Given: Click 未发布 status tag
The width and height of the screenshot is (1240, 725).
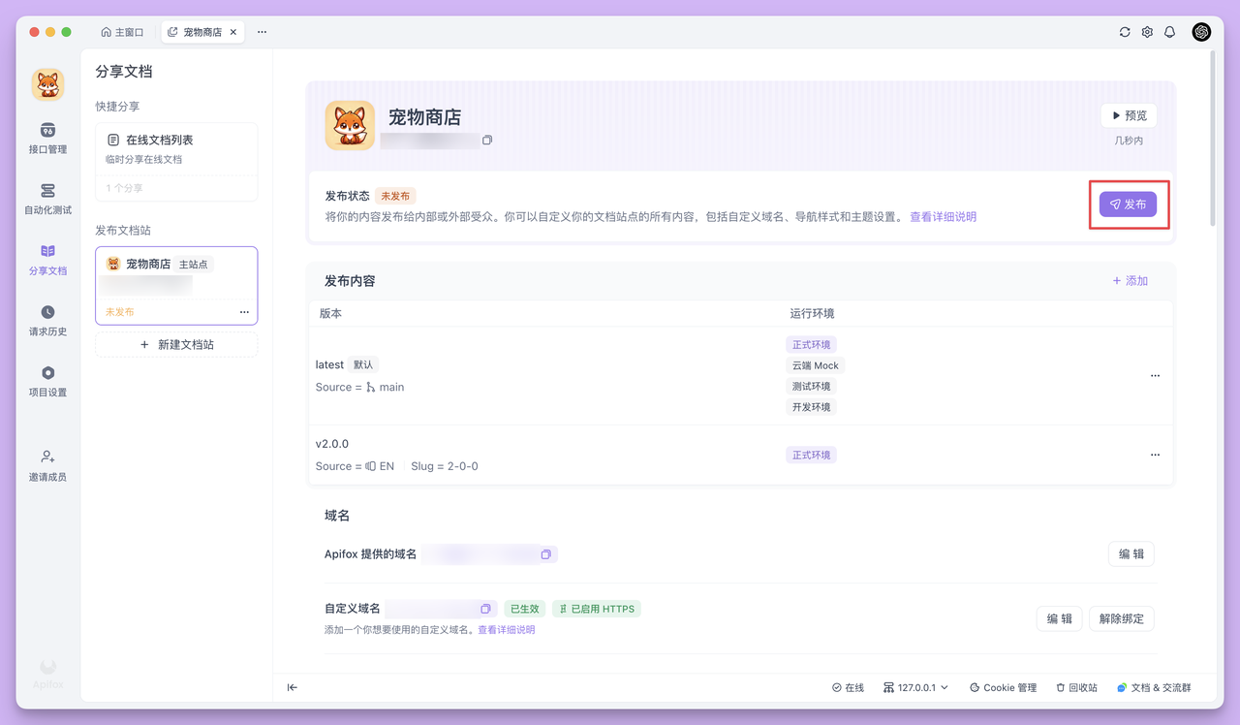Looking at the screenshot, I should point(395,196).
